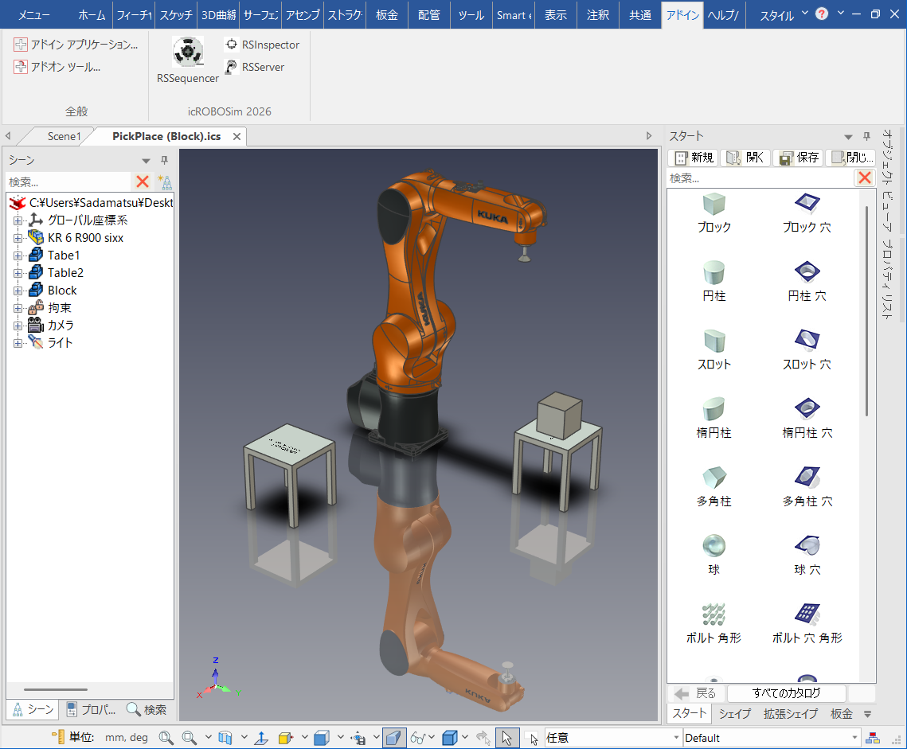Switch to the 拡張シェイプ catalog tab
907x749 pixels.
click(790, 714)
